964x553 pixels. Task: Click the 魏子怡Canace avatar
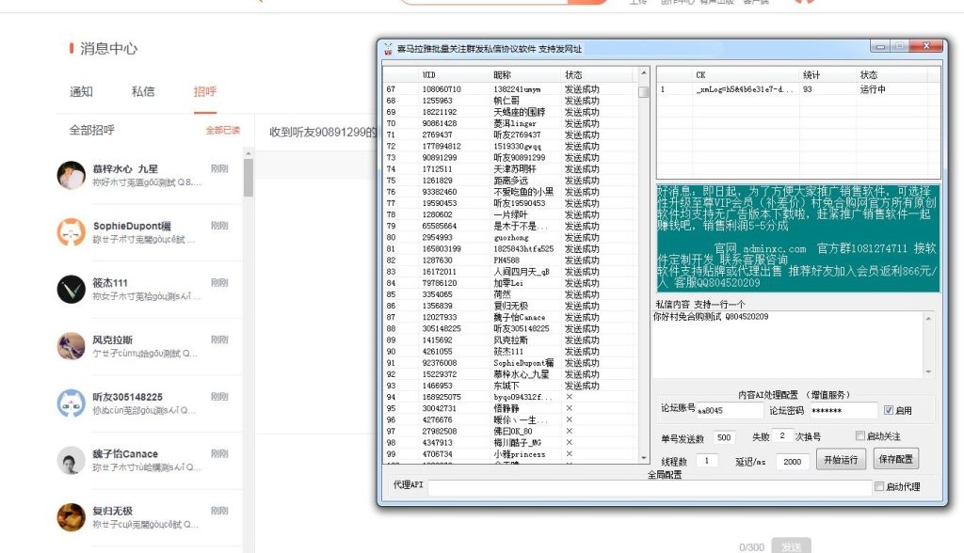(72, 461)
